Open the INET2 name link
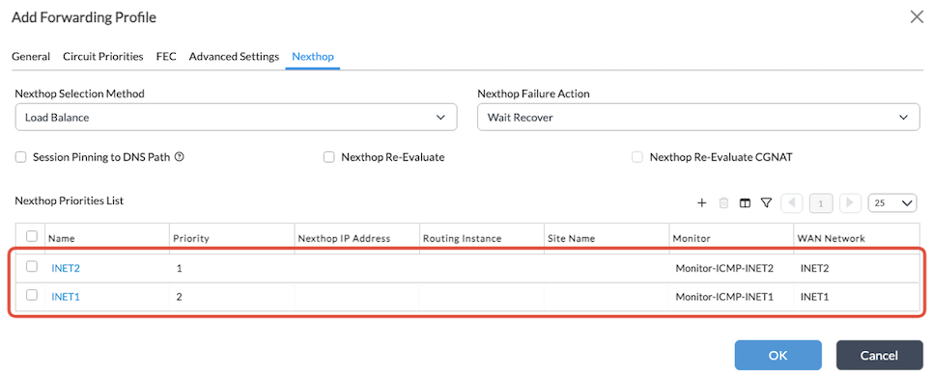 click(x=66, y=268)
